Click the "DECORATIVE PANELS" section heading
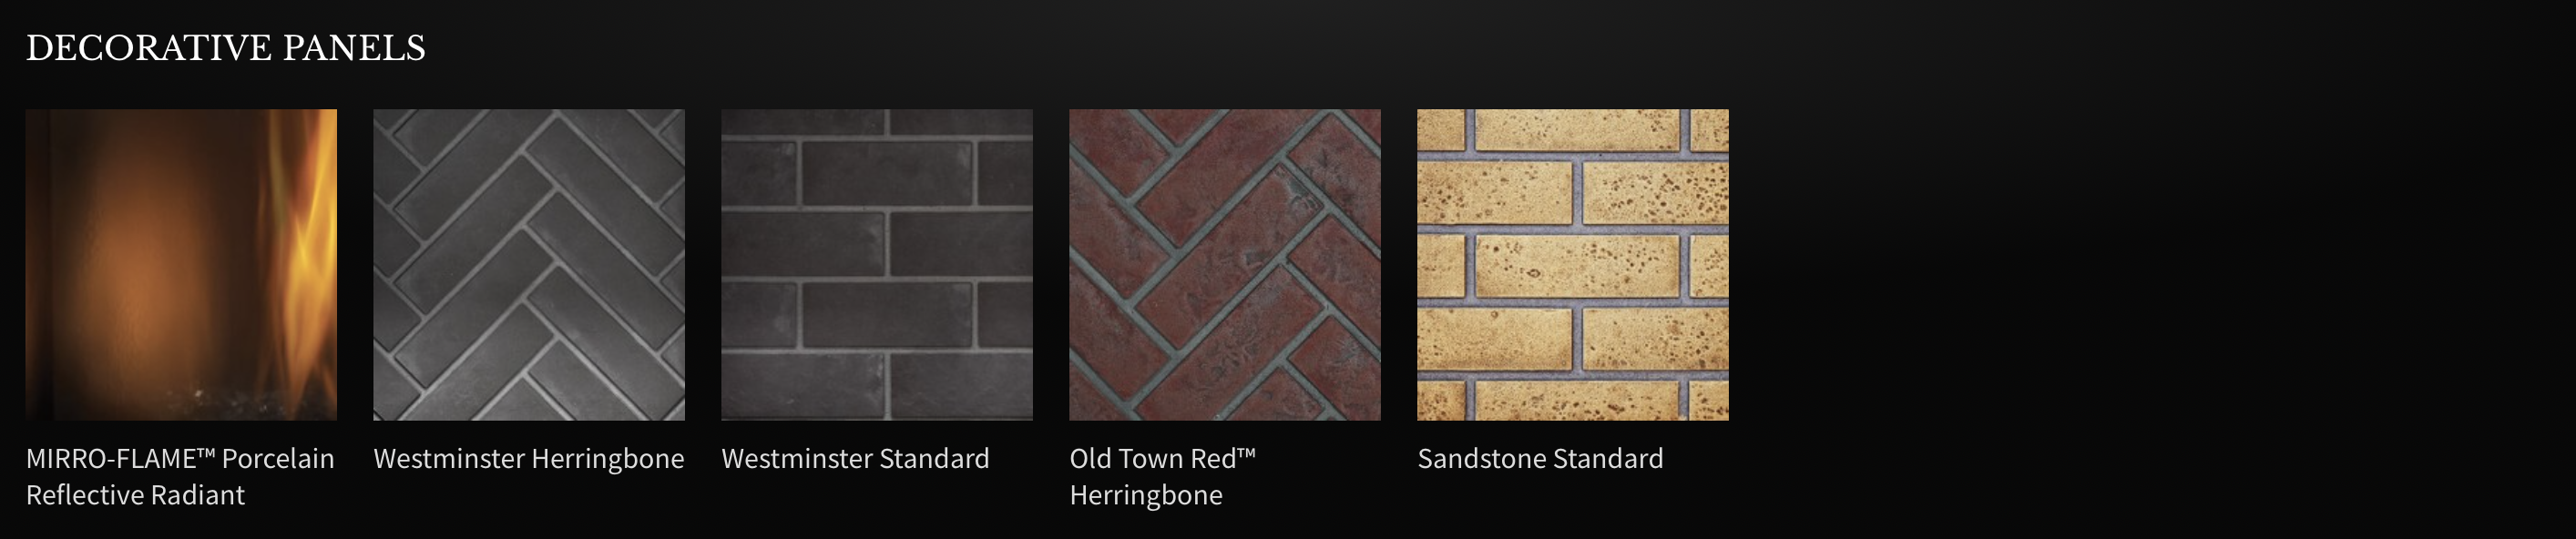The image size is (2576, 539). (x=226, y=48)
